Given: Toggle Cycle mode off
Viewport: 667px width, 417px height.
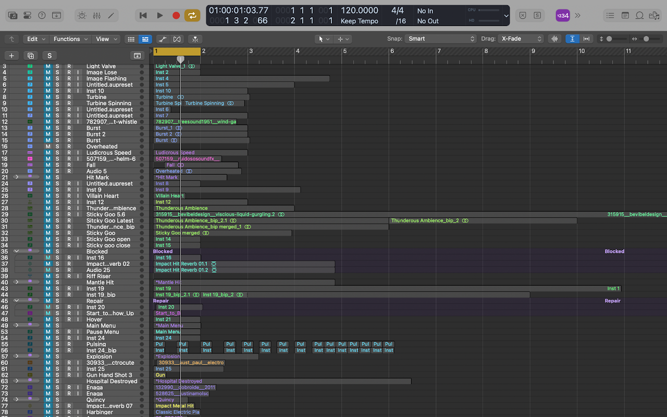Looking at the screenshot, I should click(x=192, y=16).
